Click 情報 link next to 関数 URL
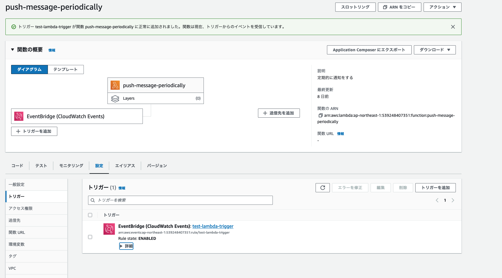Image resolution: width=502 pixels, height=278 pixels. coord(341,134)
